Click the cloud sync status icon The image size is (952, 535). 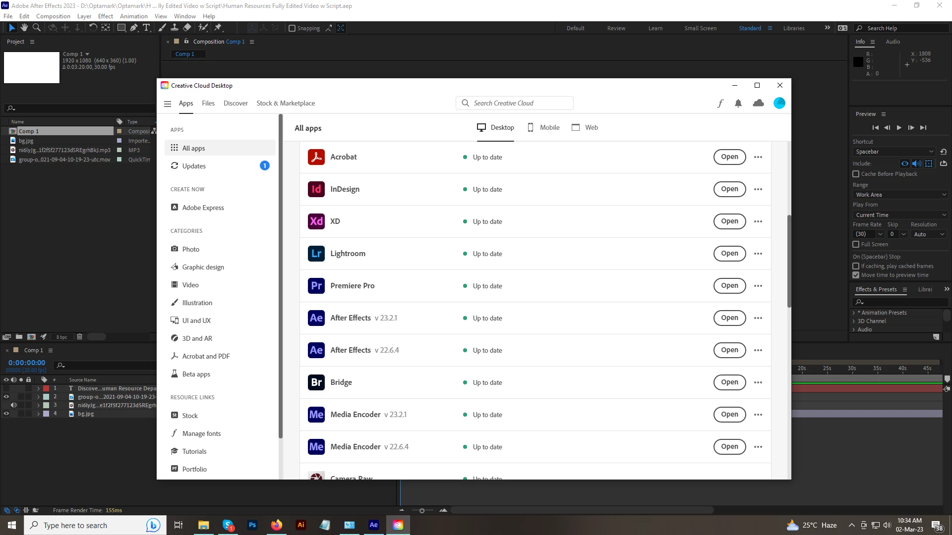(758, 103)
